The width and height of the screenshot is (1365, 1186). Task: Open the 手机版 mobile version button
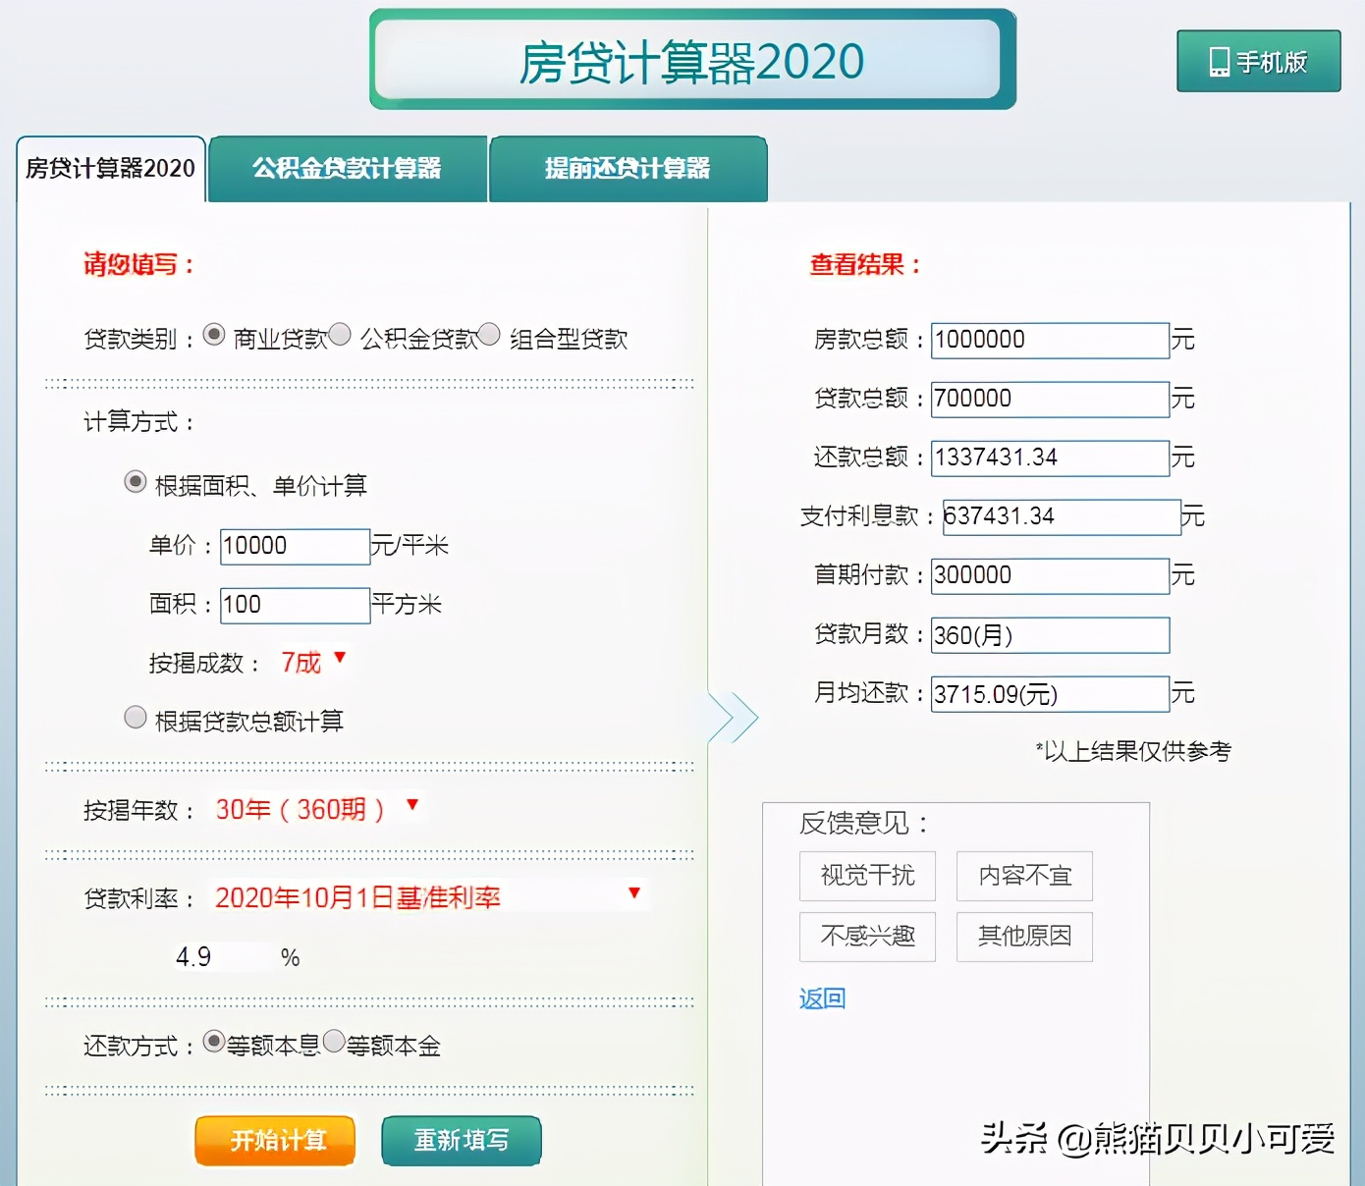coord(1258,61)
